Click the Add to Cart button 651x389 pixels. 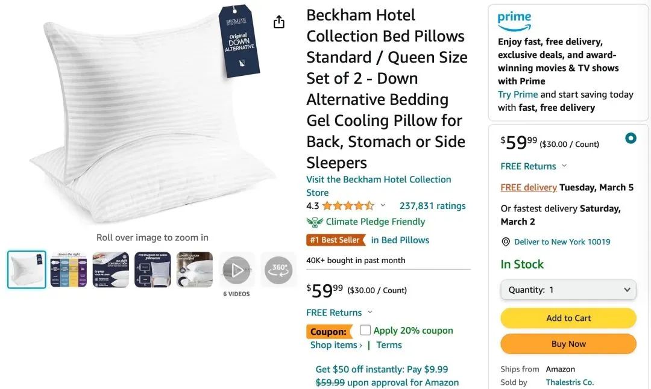pyautogui.click(x=568, y=318)
